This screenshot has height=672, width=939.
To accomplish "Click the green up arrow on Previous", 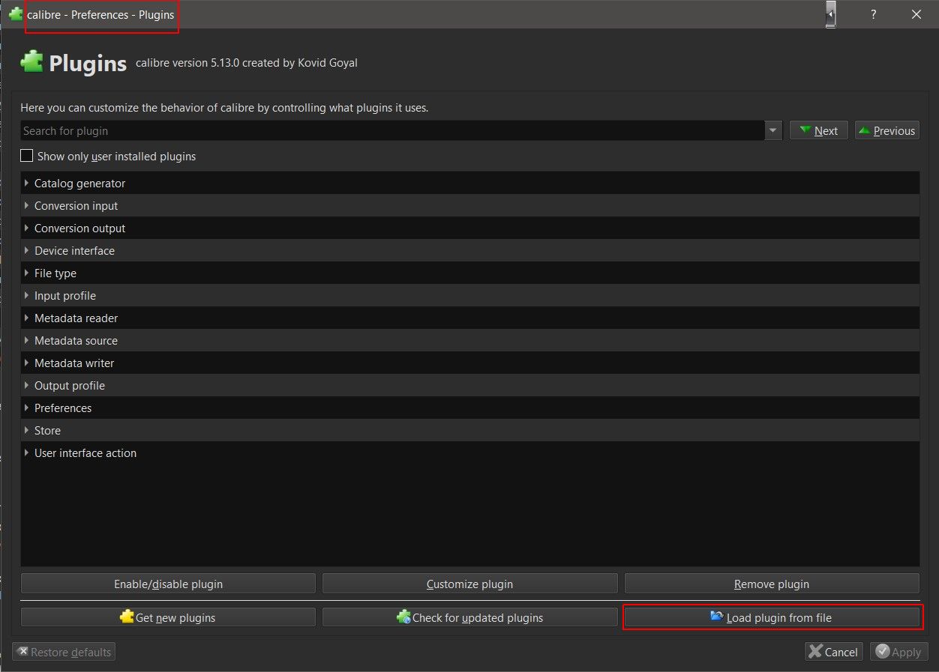I will 865,130.
